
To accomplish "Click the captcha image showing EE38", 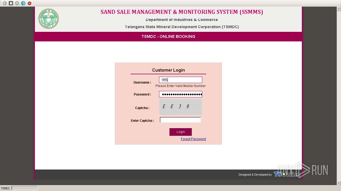I will (181, 107).
